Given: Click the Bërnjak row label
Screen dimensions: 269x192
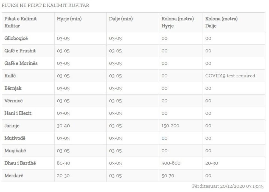Looking at the screenshot, I should click(13, 88).
